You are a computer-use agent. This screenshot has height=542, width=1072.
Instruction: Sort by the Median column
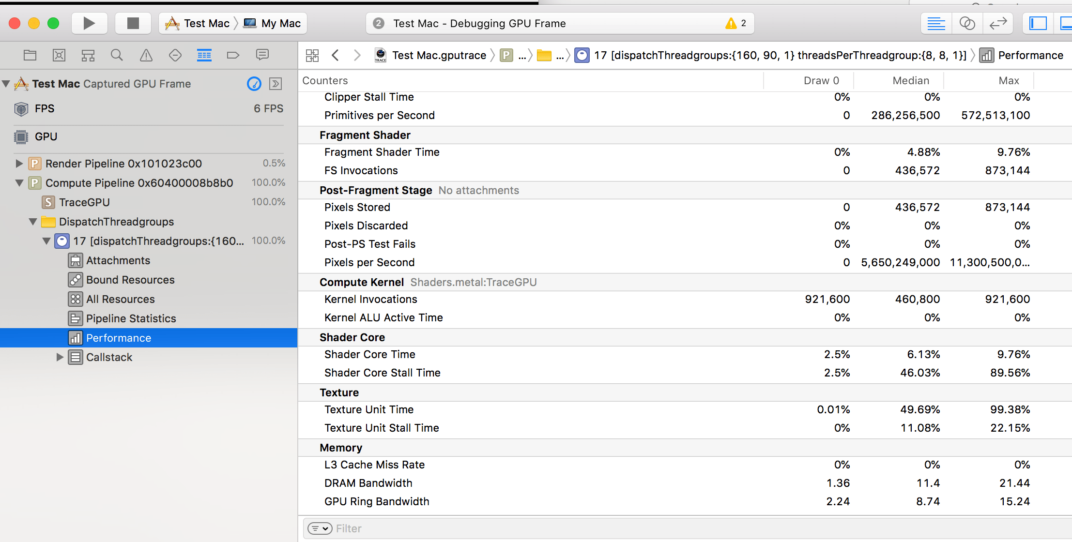899,80
